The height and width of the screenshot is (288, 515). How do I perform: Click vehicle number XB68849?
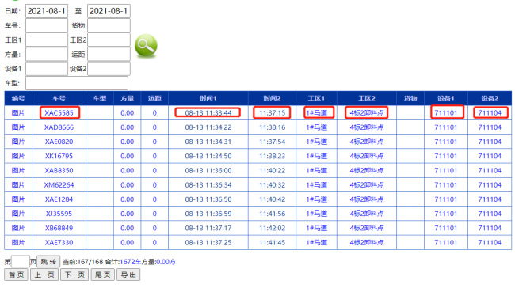pyautogui.click(x=59, y=229)
